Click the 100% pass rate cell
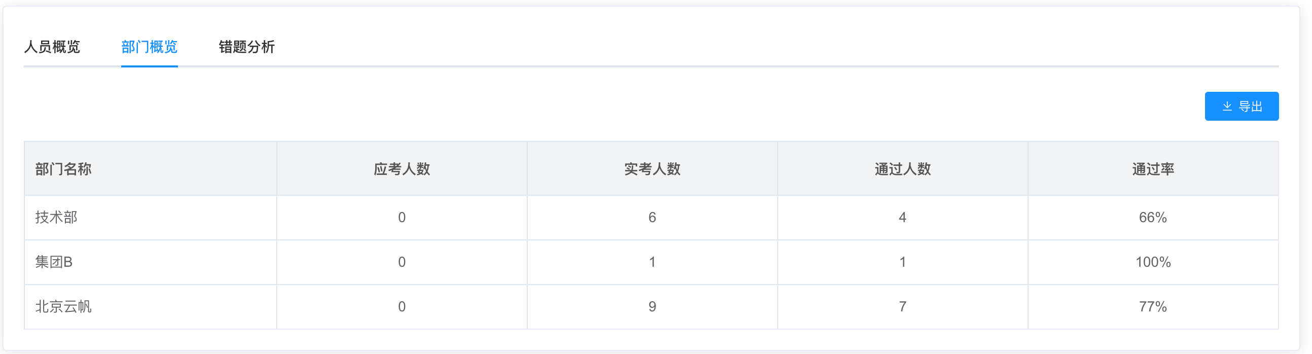 click(x=1153, y=262)
